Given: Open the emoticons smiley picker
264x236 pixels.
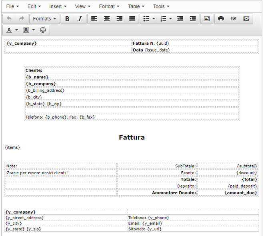Looking at the screenshot, I should coord(43,30).
